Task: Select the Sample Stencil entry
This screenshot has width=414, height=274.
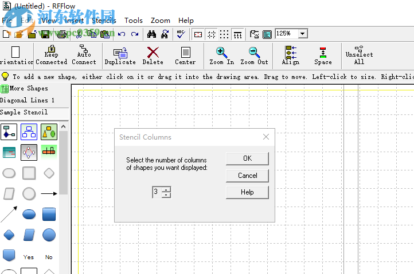Action: 24,112
